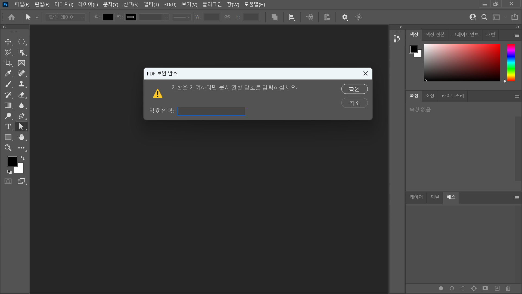The image size is (522, 294).
Task: Toggle Quick Mask mode icon
Action: (8, 181)
